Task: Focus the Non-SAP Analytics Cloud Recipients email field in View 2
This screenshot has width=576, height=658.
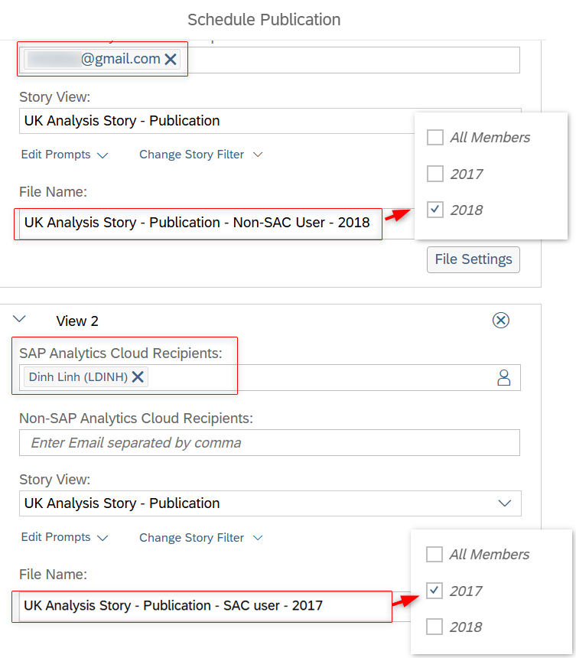Action: click(x=269, y=443)
